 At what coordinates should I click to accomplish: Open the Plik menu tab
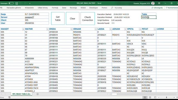pyautogui.click(x=1, y=8)
